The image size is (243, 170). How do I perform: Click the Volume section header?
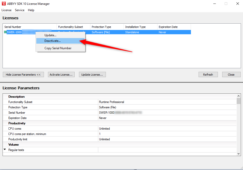tap(13, 145)
